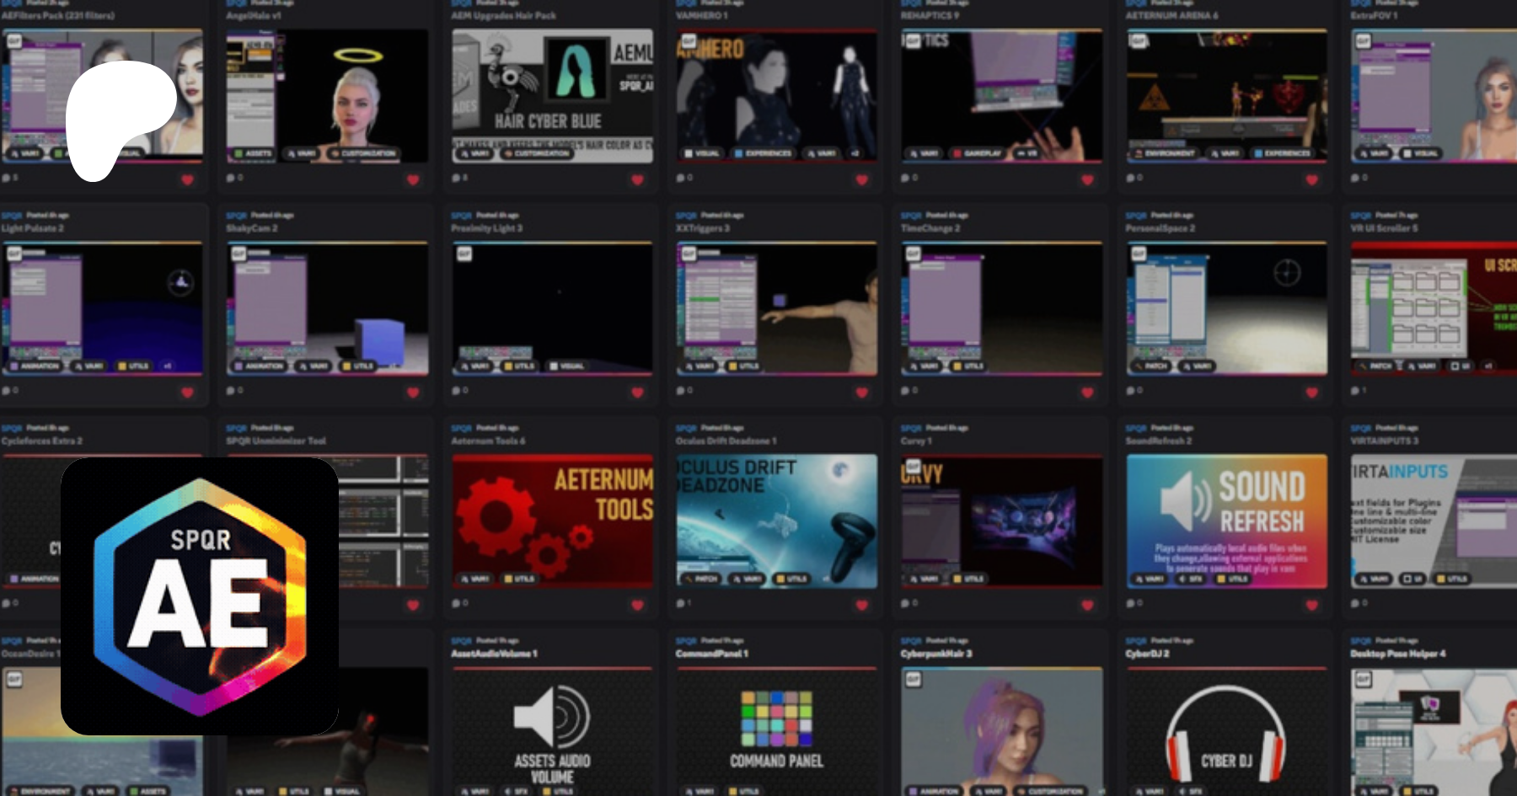Click the comment icon under REHAPTICS 9

pos(906,179)
